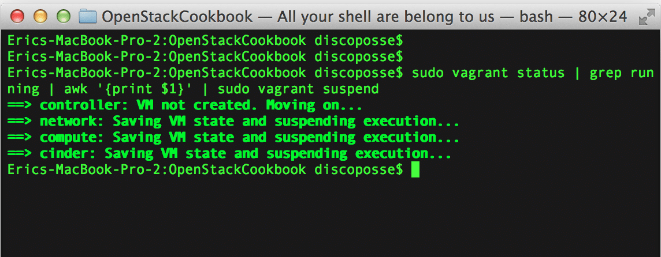Enter full screen using the title bar arrows icon
Viewport: 661px width, 257px height.
click(645, 17)
